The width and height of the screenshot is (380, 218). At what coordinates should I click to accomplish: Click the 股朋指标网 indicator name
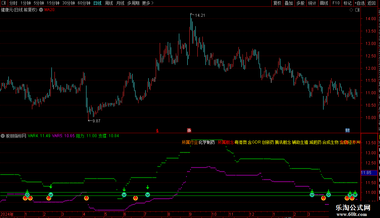pos(16,136)
